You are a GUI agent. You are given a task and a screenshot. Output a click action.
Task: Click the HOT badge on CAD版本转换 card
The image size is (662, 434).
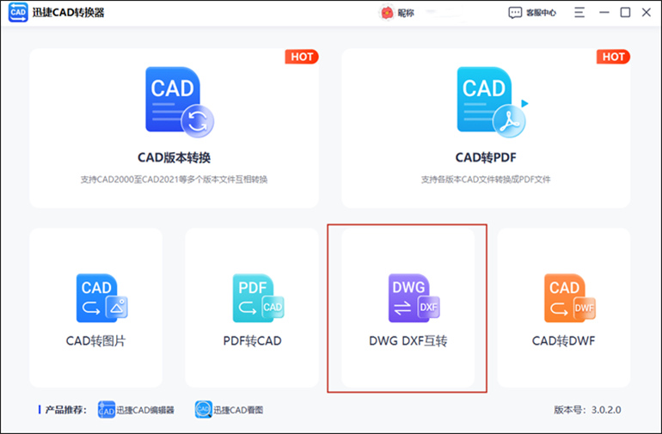click(302, 57)
